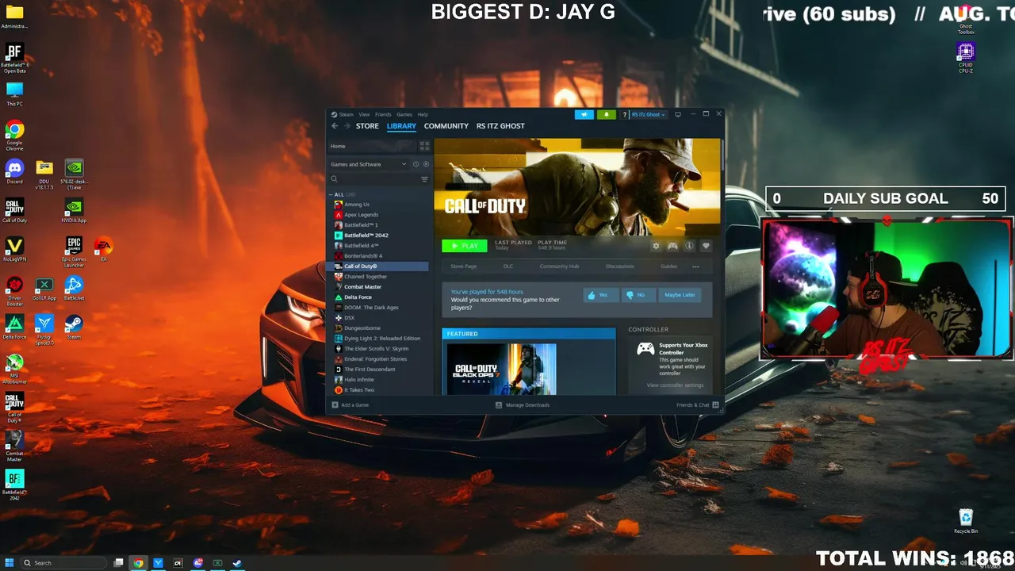Open the STORE tab
The height and width of the screenshot is (571, 1015).
pos(367,126)
